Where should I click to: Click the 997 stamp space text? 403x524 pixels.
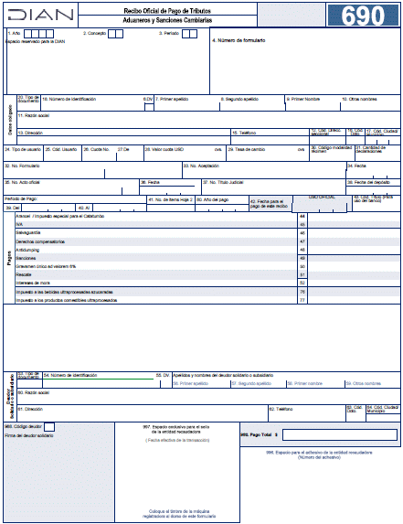pyautogui.click(x=176, y=430)
